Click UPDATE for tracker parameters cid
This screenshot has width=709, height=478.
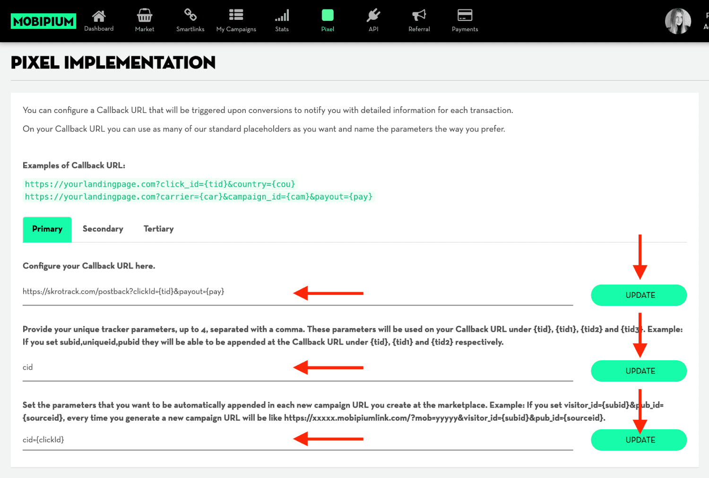[639, 371]
